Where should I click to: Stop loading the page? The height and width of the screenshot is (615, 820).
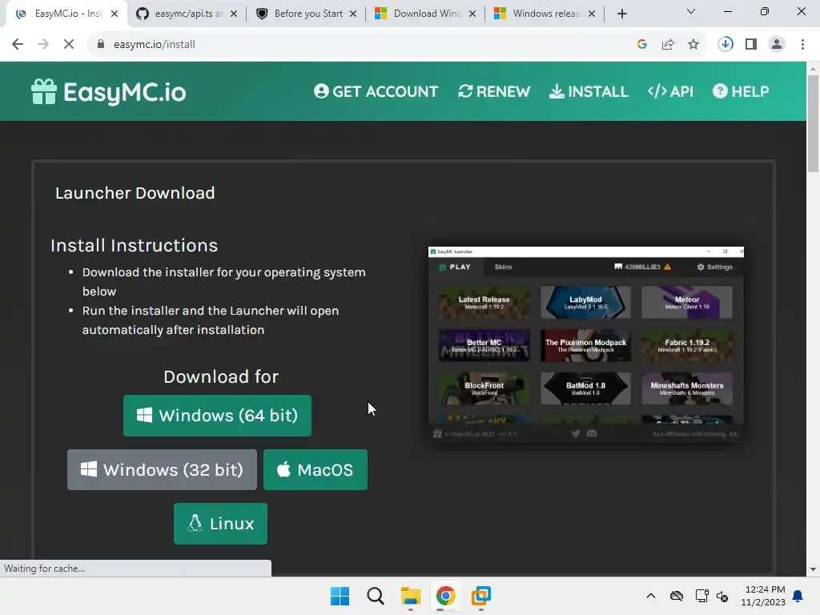pos(69,45)
